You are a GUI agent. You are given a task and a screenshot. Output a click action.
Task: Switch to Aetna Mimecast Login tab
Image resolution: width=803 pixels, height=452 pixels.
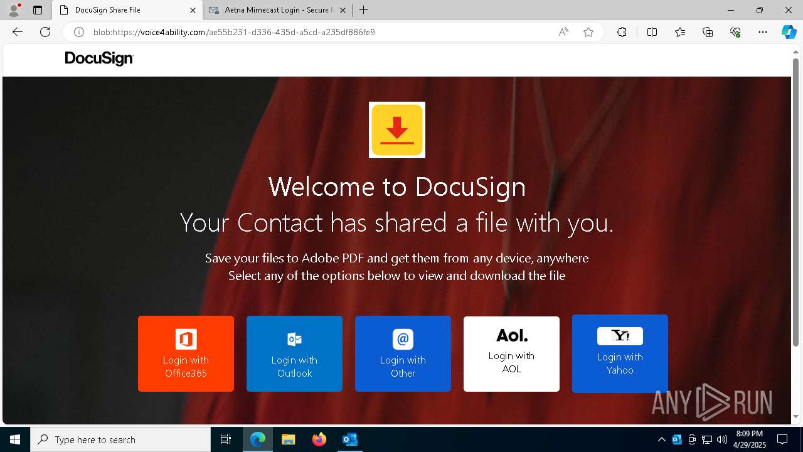[278, 10]
